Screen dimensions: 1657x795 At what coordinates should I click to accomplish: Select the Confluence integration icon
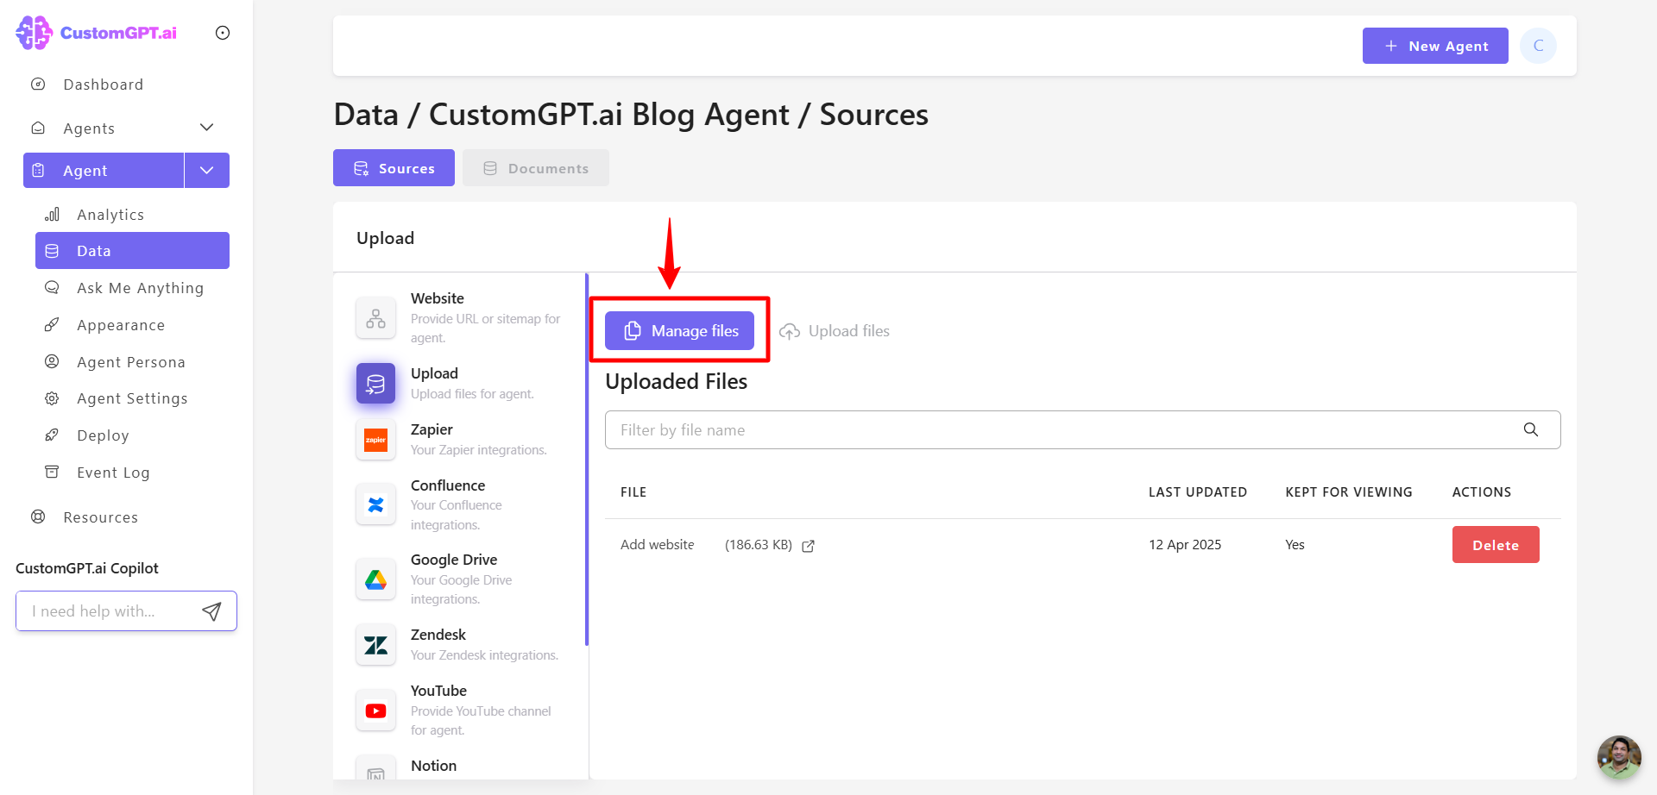pyautogui.click(x=375, y=504)
